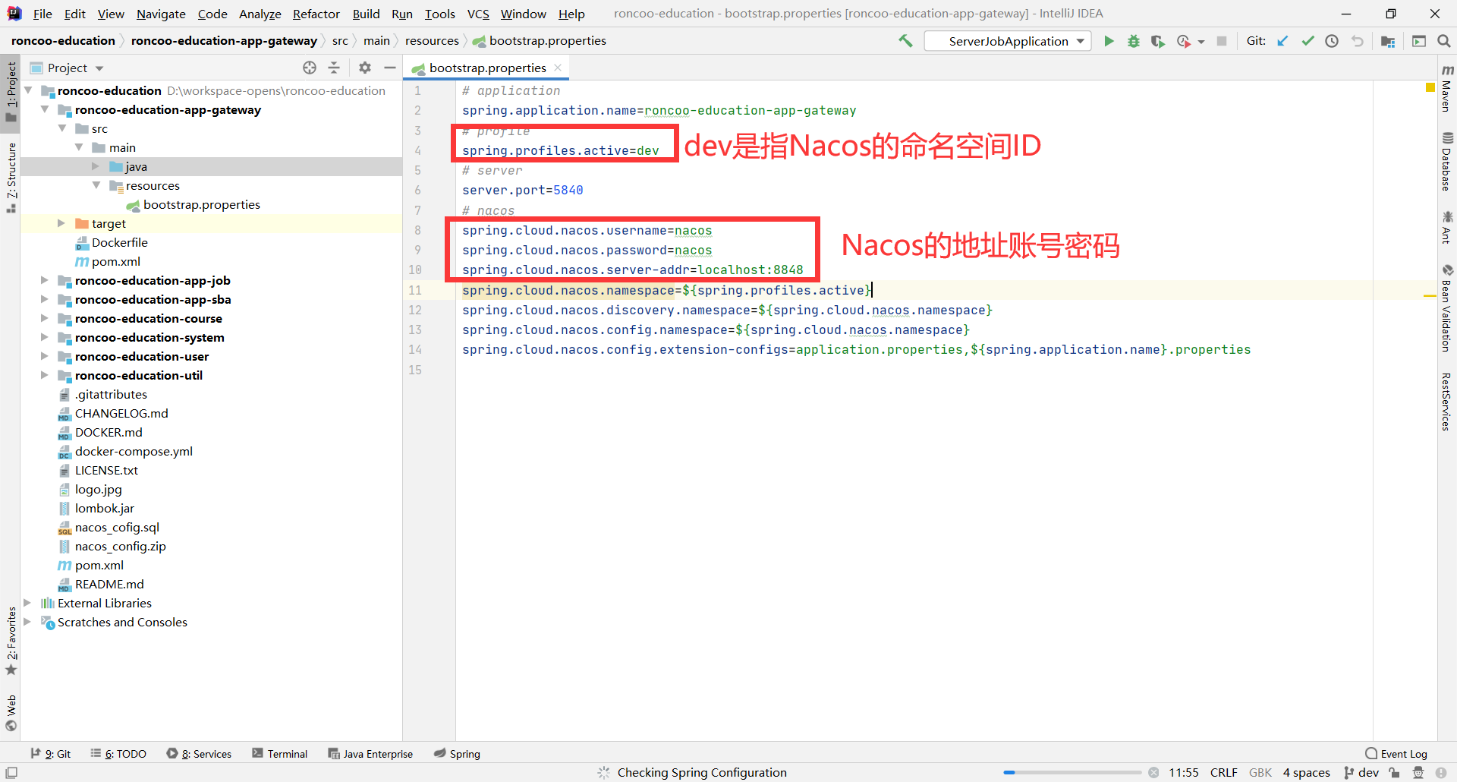1457x782 pixels.
Task: Click the Rollback undo arrow icon
Action: pyautogui.click(x=1357, y=41)
